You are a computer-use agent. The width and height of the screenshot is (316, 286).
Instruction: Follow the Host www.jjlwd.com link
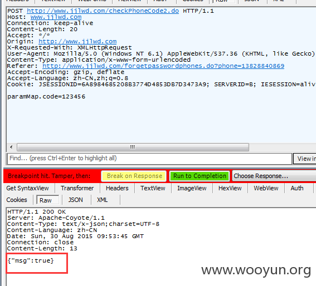[x=56, y=17]
